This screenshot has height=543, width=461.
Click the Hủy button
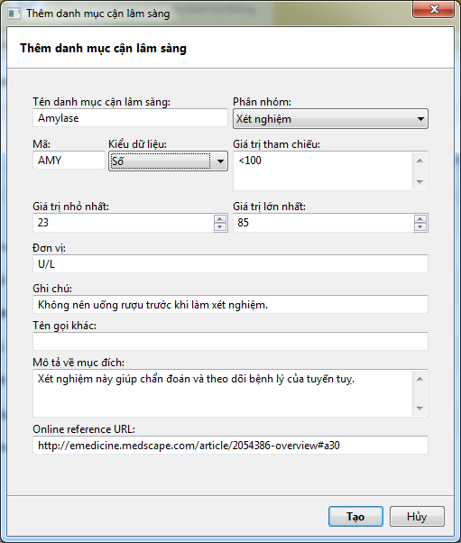[x=417, y=516]
